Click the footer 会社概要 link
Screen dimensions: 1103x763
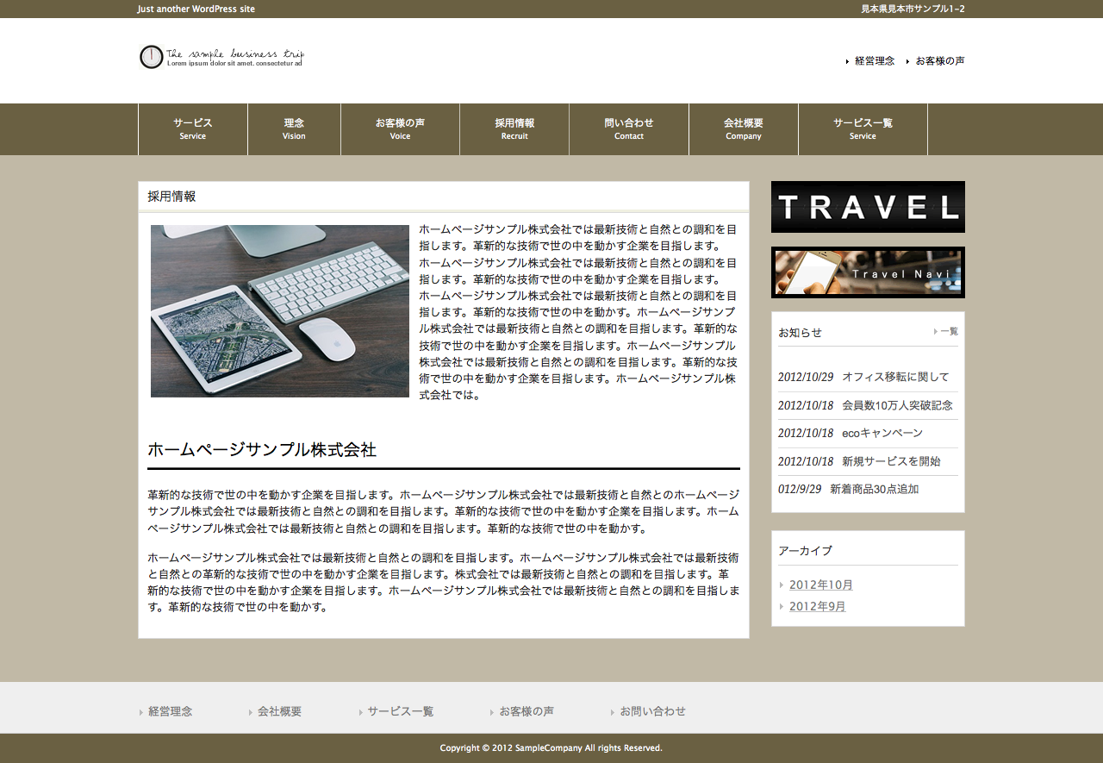[x=280, y=711]
